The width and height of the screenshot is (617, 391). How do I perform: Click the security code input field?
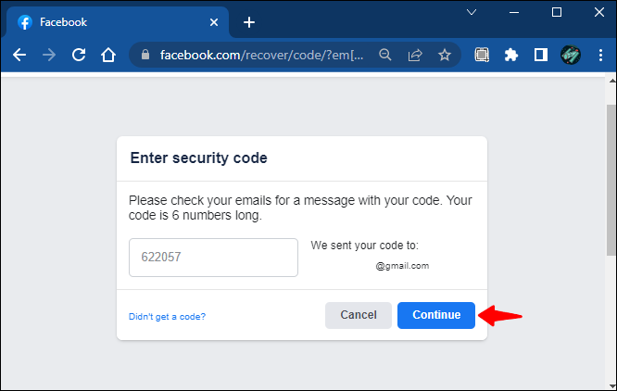(x=213, y=258)
